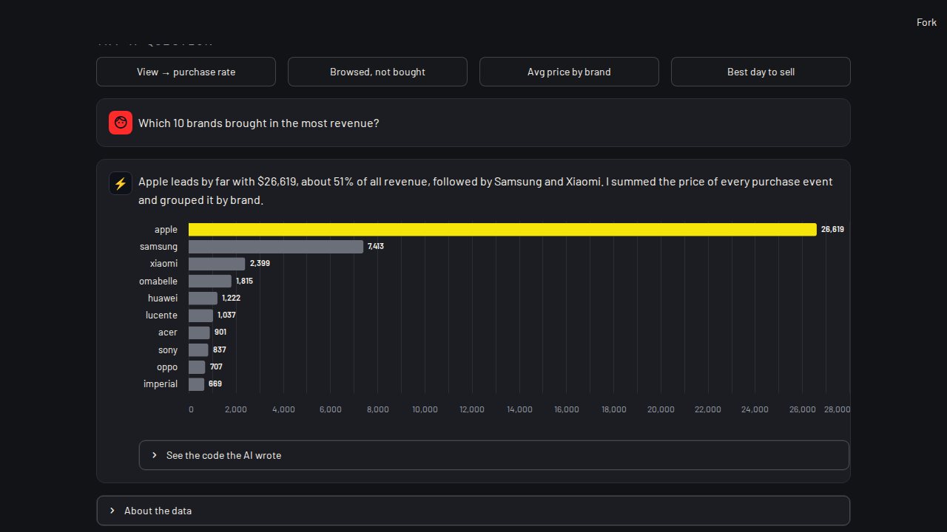Click the 26,619 value label
This screenshot has height=532, width=947.
[x=832, y=230]
